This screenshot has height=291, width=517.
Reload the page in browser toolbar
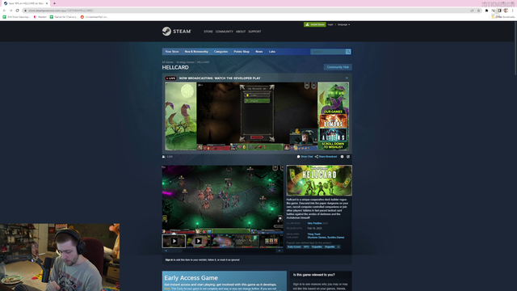17,11
